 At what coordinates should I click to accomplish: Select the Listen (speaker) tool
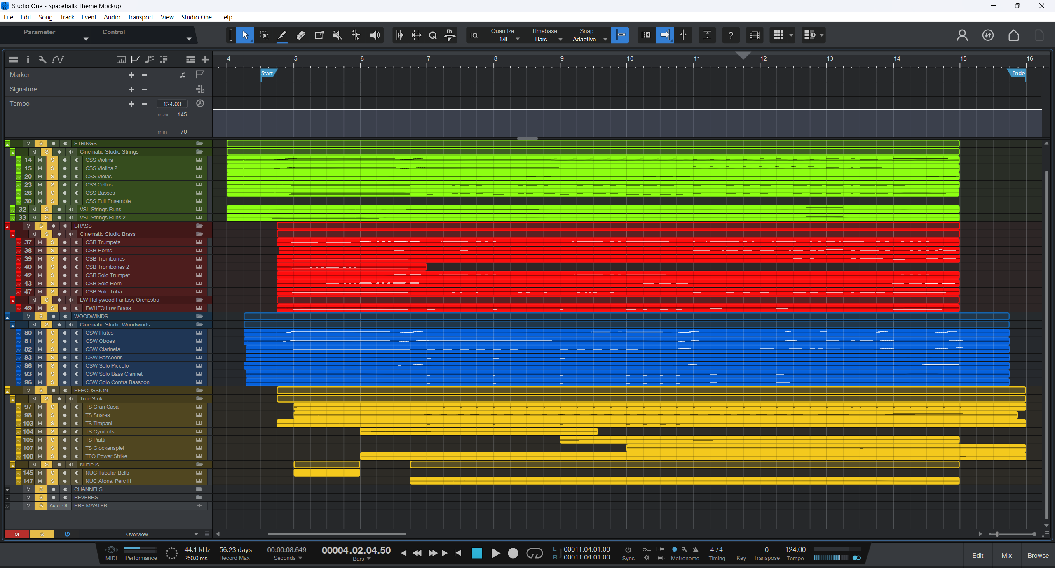click(x=375, y=35)
